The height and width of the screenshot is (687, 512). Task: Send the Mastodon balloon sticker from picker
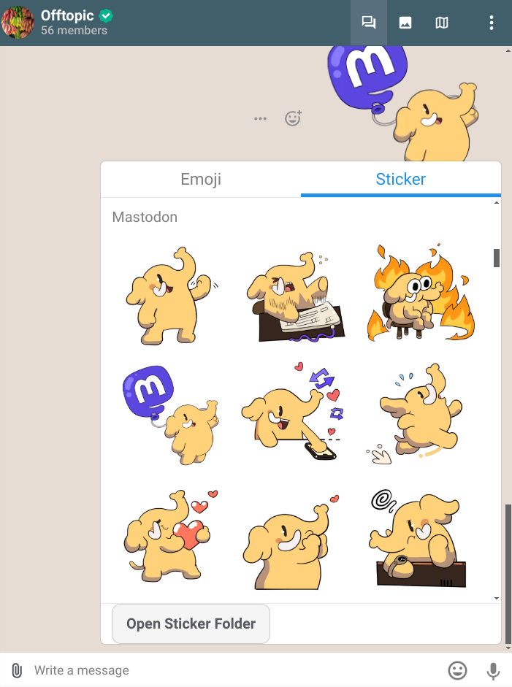pyautogui.click(x=171, y=415)
